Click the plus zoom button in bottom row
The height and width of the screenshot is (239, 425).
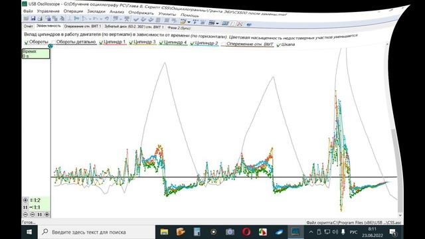coord(46,214)
